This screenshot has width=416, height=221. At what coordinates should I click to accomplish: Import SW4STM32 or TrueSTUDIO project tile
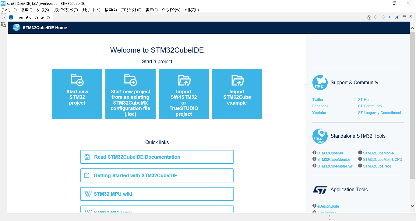[x=184, y=94]
